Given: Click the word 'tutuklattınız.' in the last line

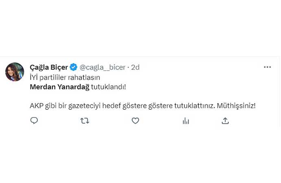Looking at the screenshot, I should [x=195, y=106].
